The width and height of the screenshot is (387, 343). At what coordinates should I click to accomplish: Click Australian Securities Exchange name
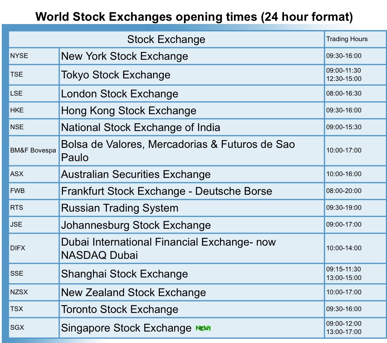point(136,174)
